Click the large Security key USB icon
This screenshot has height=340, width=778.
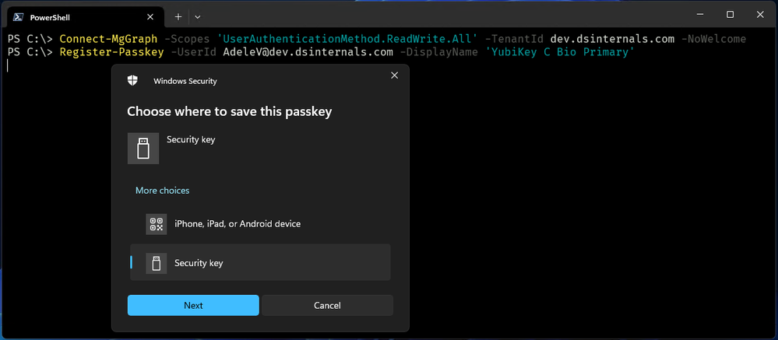143,148
